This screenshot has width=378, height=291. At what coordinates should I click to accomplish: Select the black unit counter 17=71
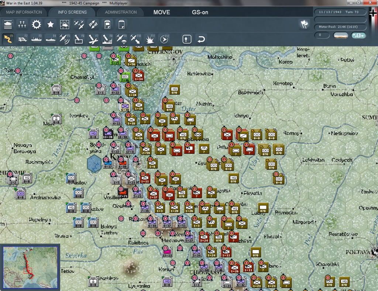[123, 193]
